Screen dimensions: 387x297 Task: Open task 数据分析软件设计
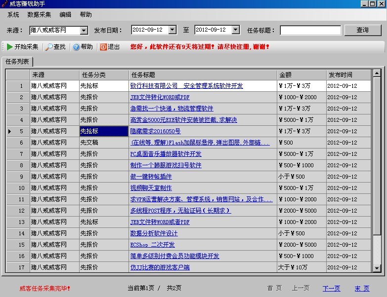coord(154,233)
